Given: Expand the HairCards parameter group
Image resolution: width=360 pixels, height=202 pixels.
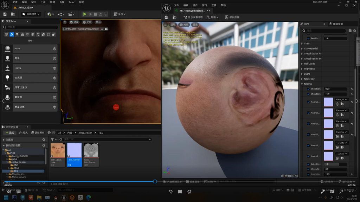Looking at the screenshot, I should point(302,64).
